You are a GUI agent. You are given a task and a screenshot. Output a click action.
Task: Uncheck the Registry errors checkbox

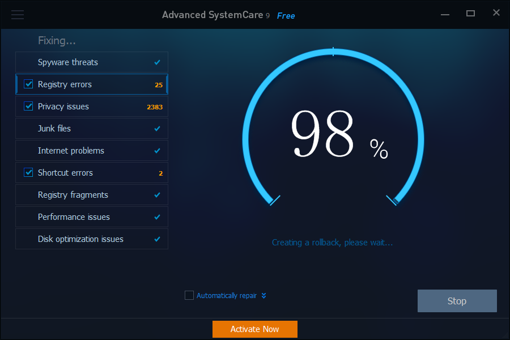28,84
